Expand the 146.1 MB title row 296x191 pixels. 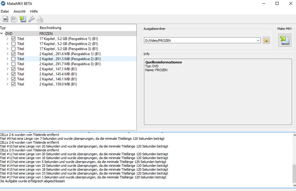tap(7, 79)
